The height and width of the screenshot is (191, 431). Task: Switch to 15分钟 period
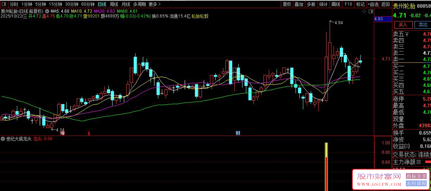tap(55, 4)
